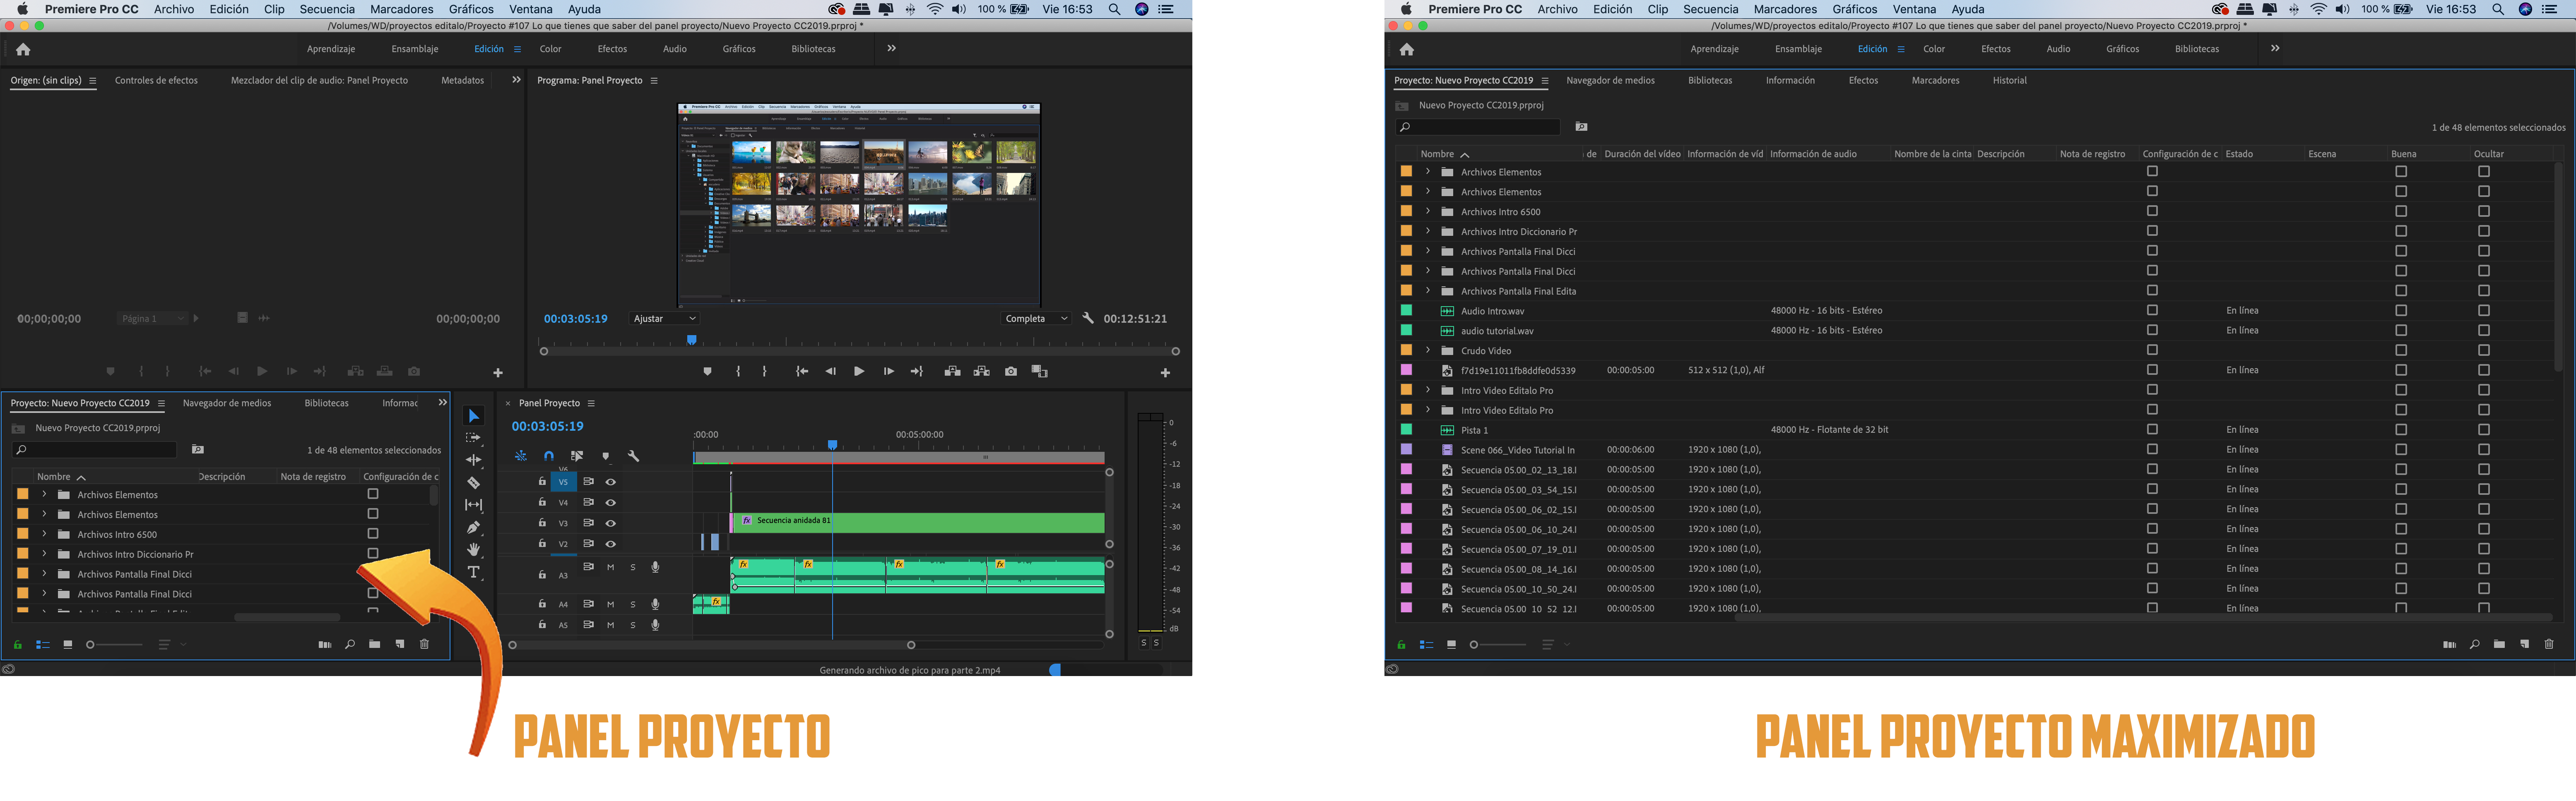Step forward one frame in Program monitor
The image size is (2576, 801).
[888, 372]
